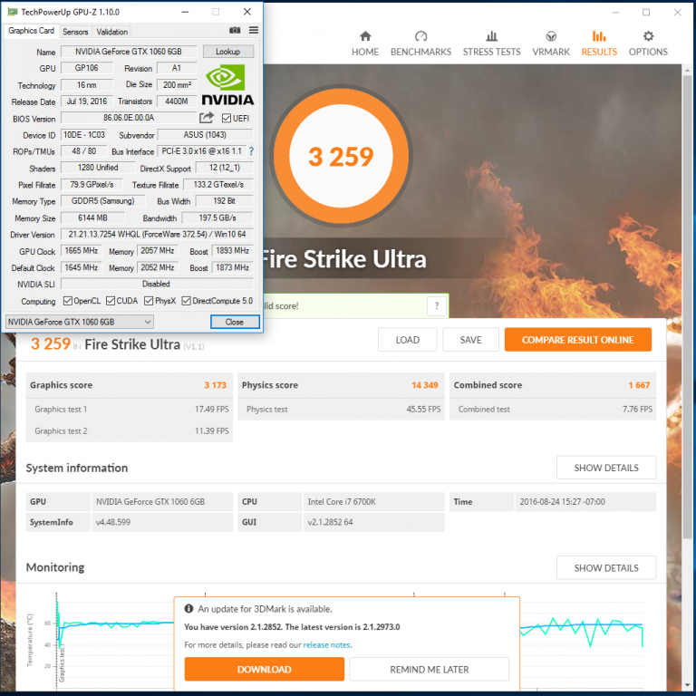This screenshot has height=696, width=696.
Task: Click GPU-Z title bar app icon
Action: click(13, 12)
